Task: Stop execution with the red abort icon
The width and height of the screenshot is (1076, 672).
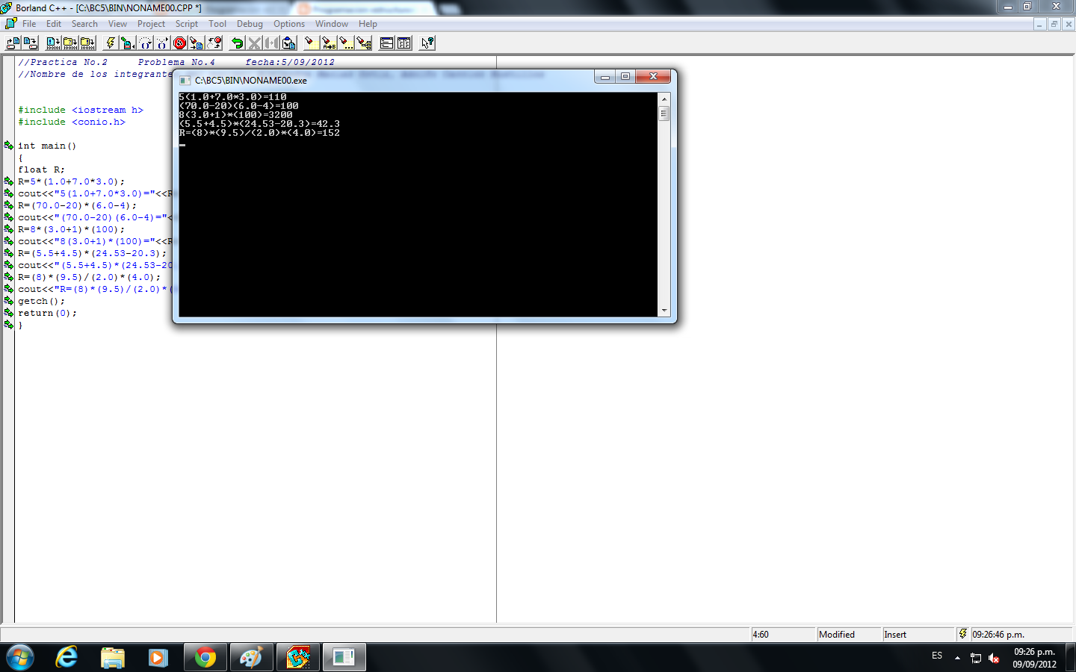Action: point(179,43)
